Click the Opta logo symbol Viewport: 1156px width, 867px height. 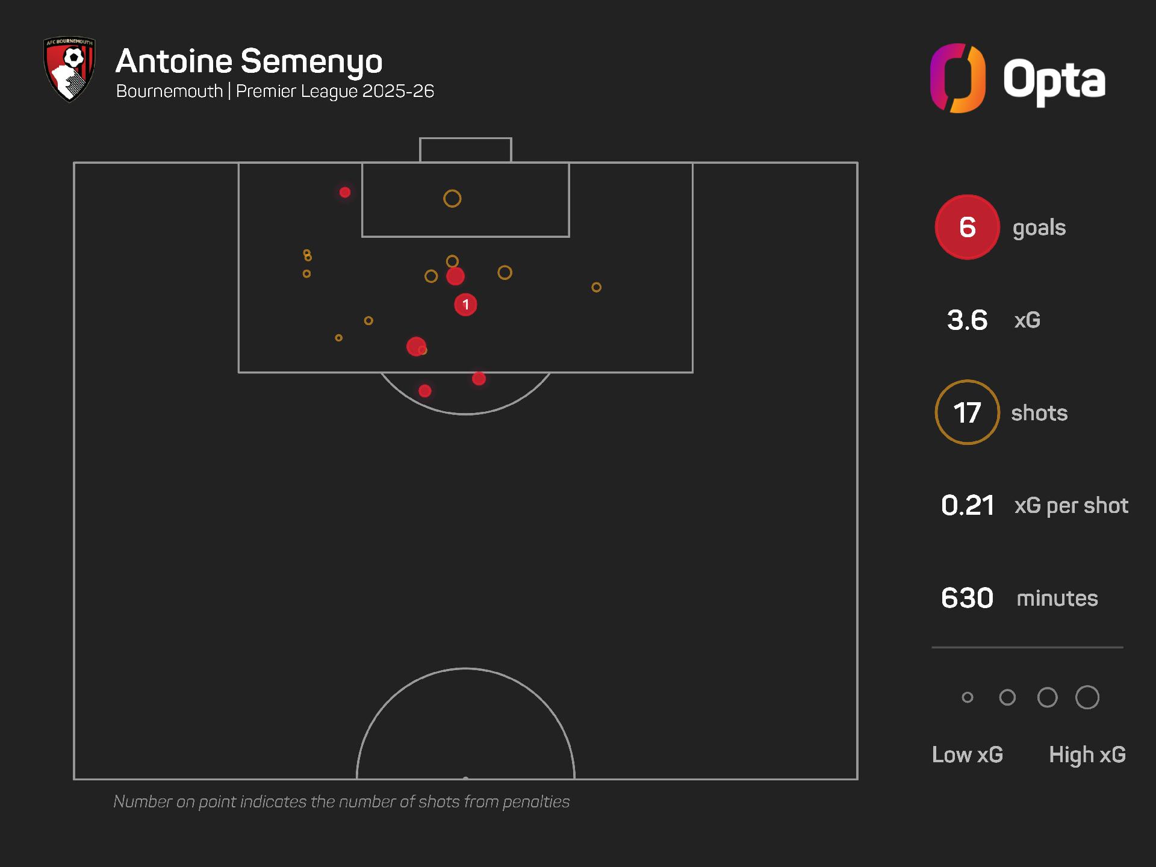(x=957, y=78)
